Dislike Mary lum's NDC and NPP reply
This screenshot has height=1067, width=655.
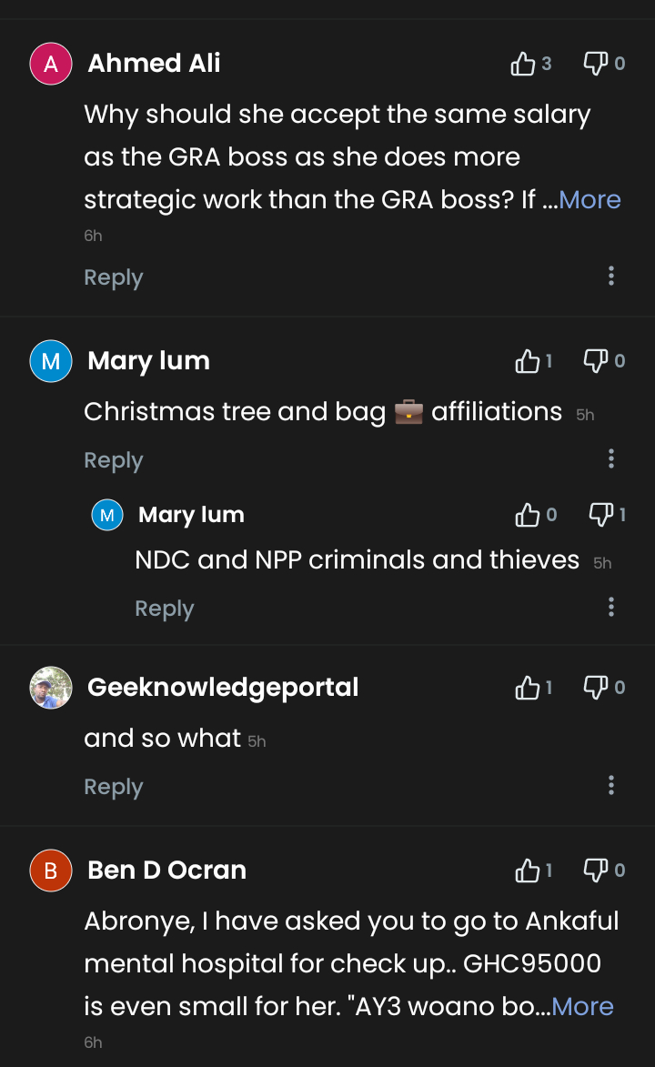click(x=600, y=515)
